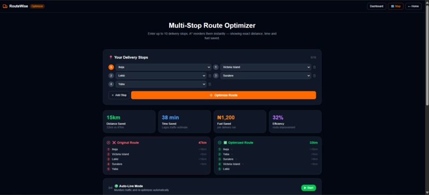Click the number 4 badge beside Yaba dropdown
The width and height of the screenshot is (429, 195).
(x=111, y=84)
